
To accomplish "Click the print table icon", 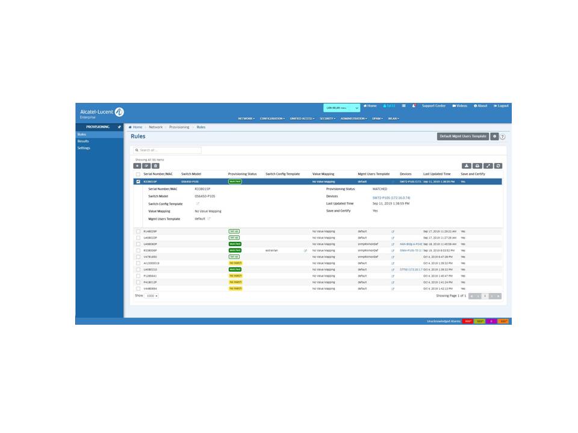I will pyautogui.click(x=477, y=166).
